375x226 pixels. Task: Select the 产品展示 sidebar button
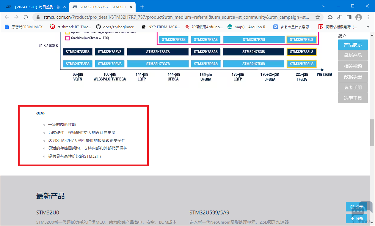tap(353, 45)
